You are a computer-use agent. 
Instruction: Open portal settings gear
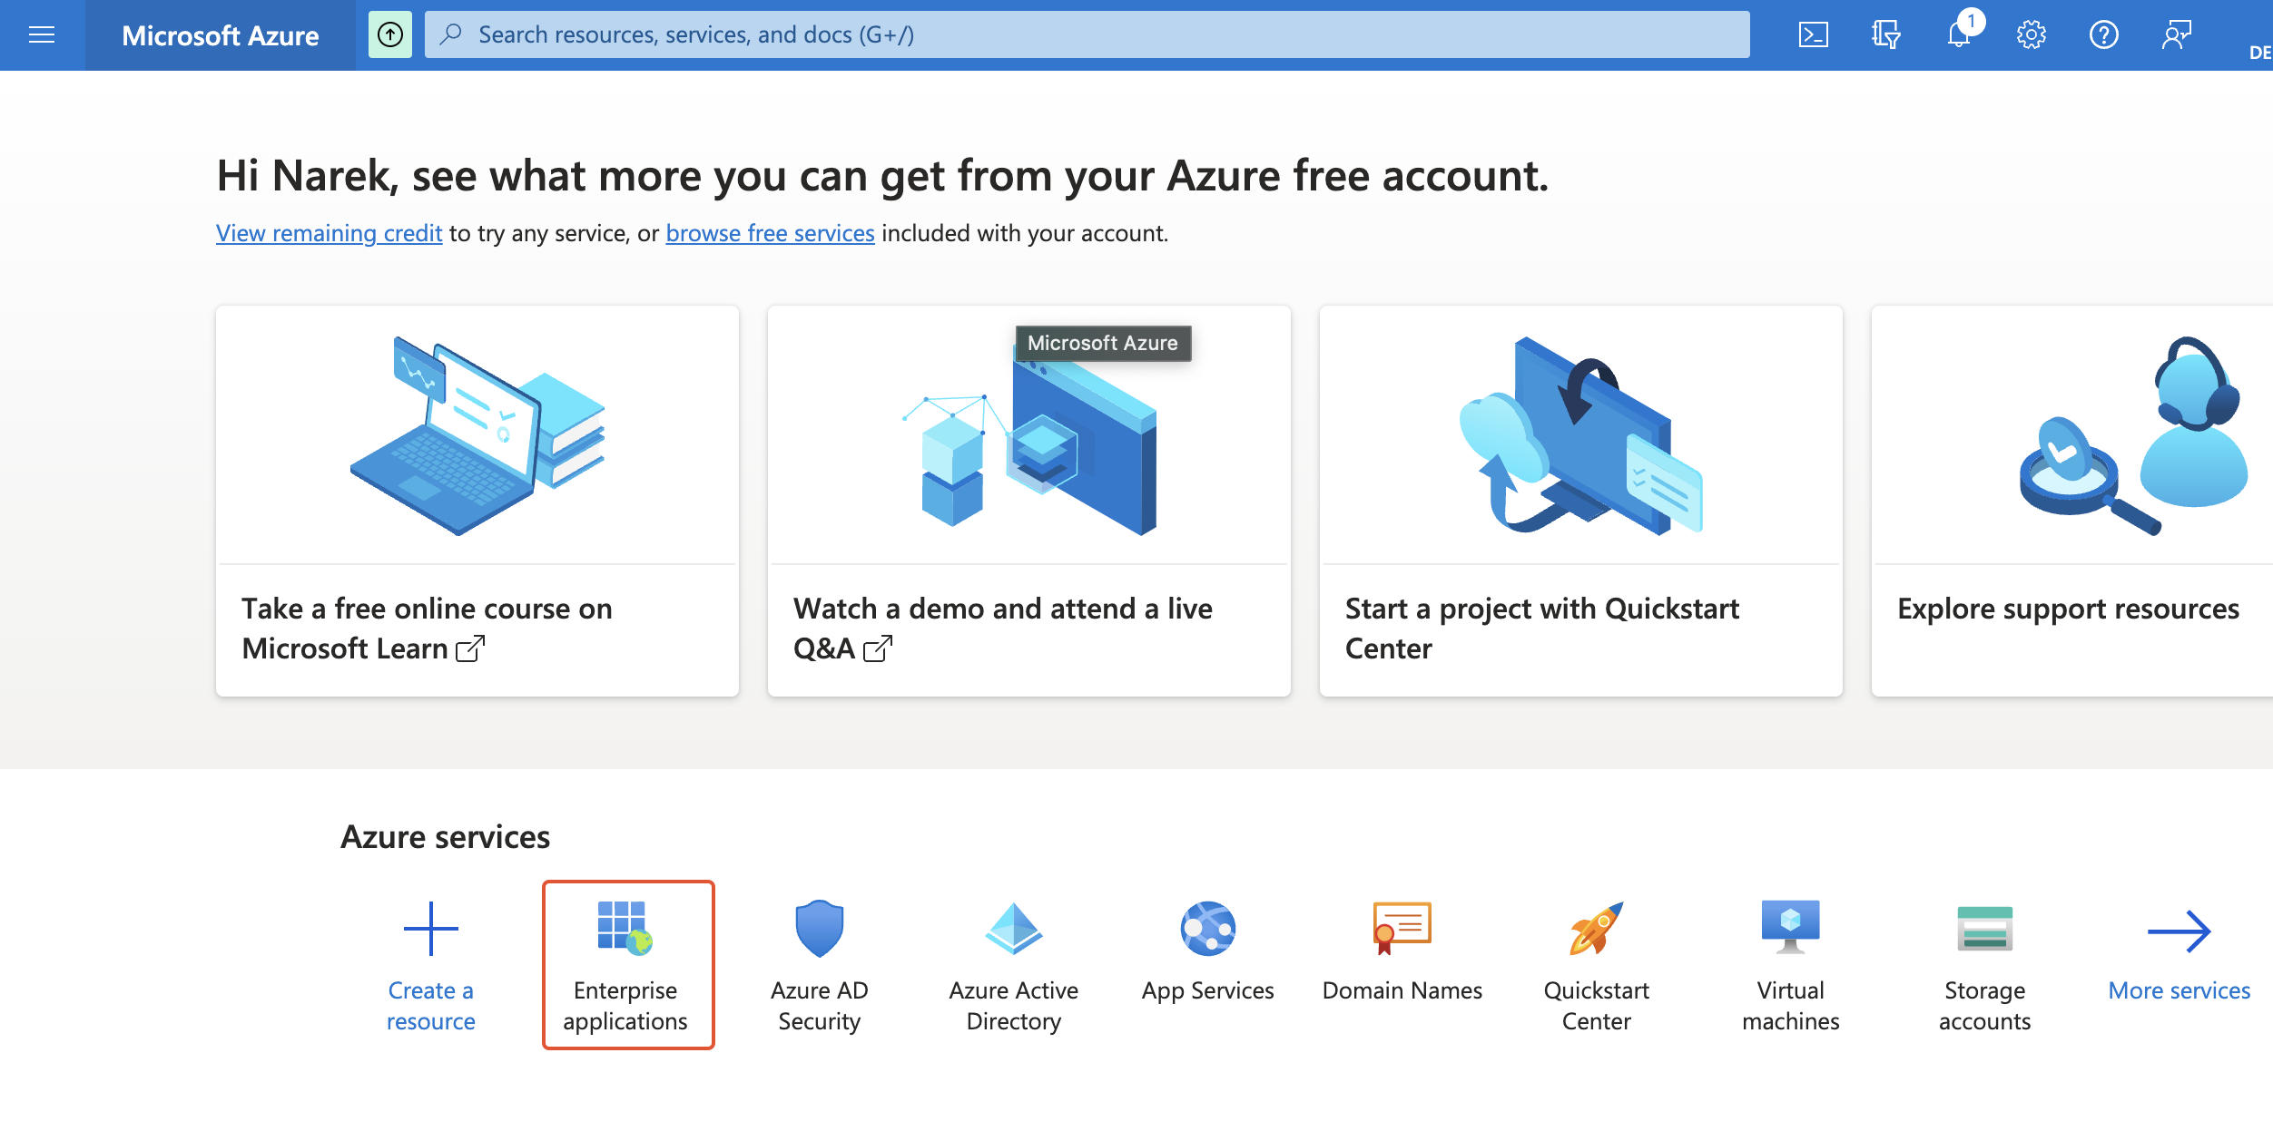pyautogui.click(x=2032, y=34)
